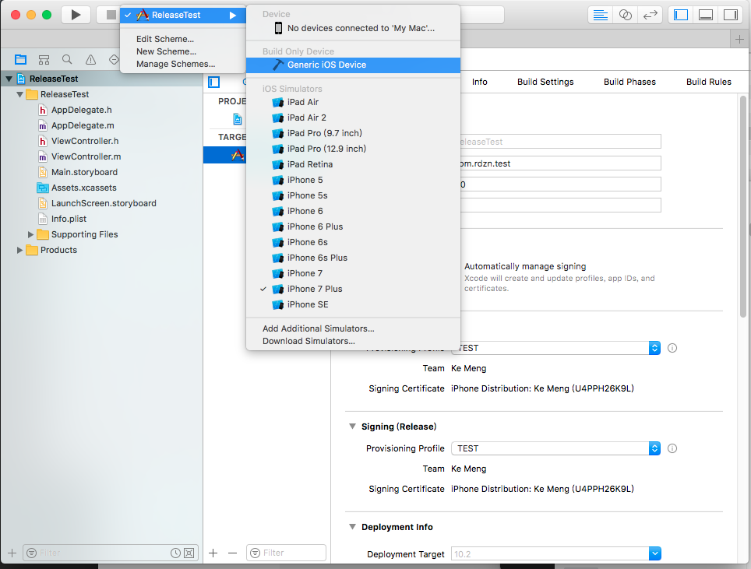Show info for Signing (Debug) provisioning profile
Screen dimensions: 751x569
[672, 348]
